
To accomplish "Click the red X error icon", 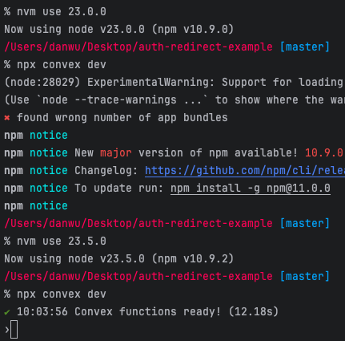I will pos(7,118).
